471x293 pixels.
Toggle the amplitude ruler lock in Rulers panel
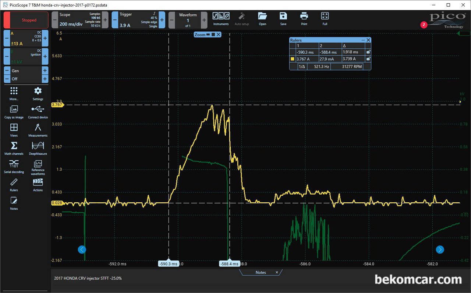[x=368, y=59]
